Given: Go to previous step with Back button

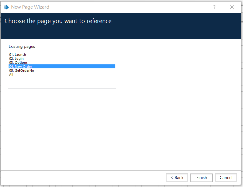Looking at the screenshot, I should click(177, 177).
